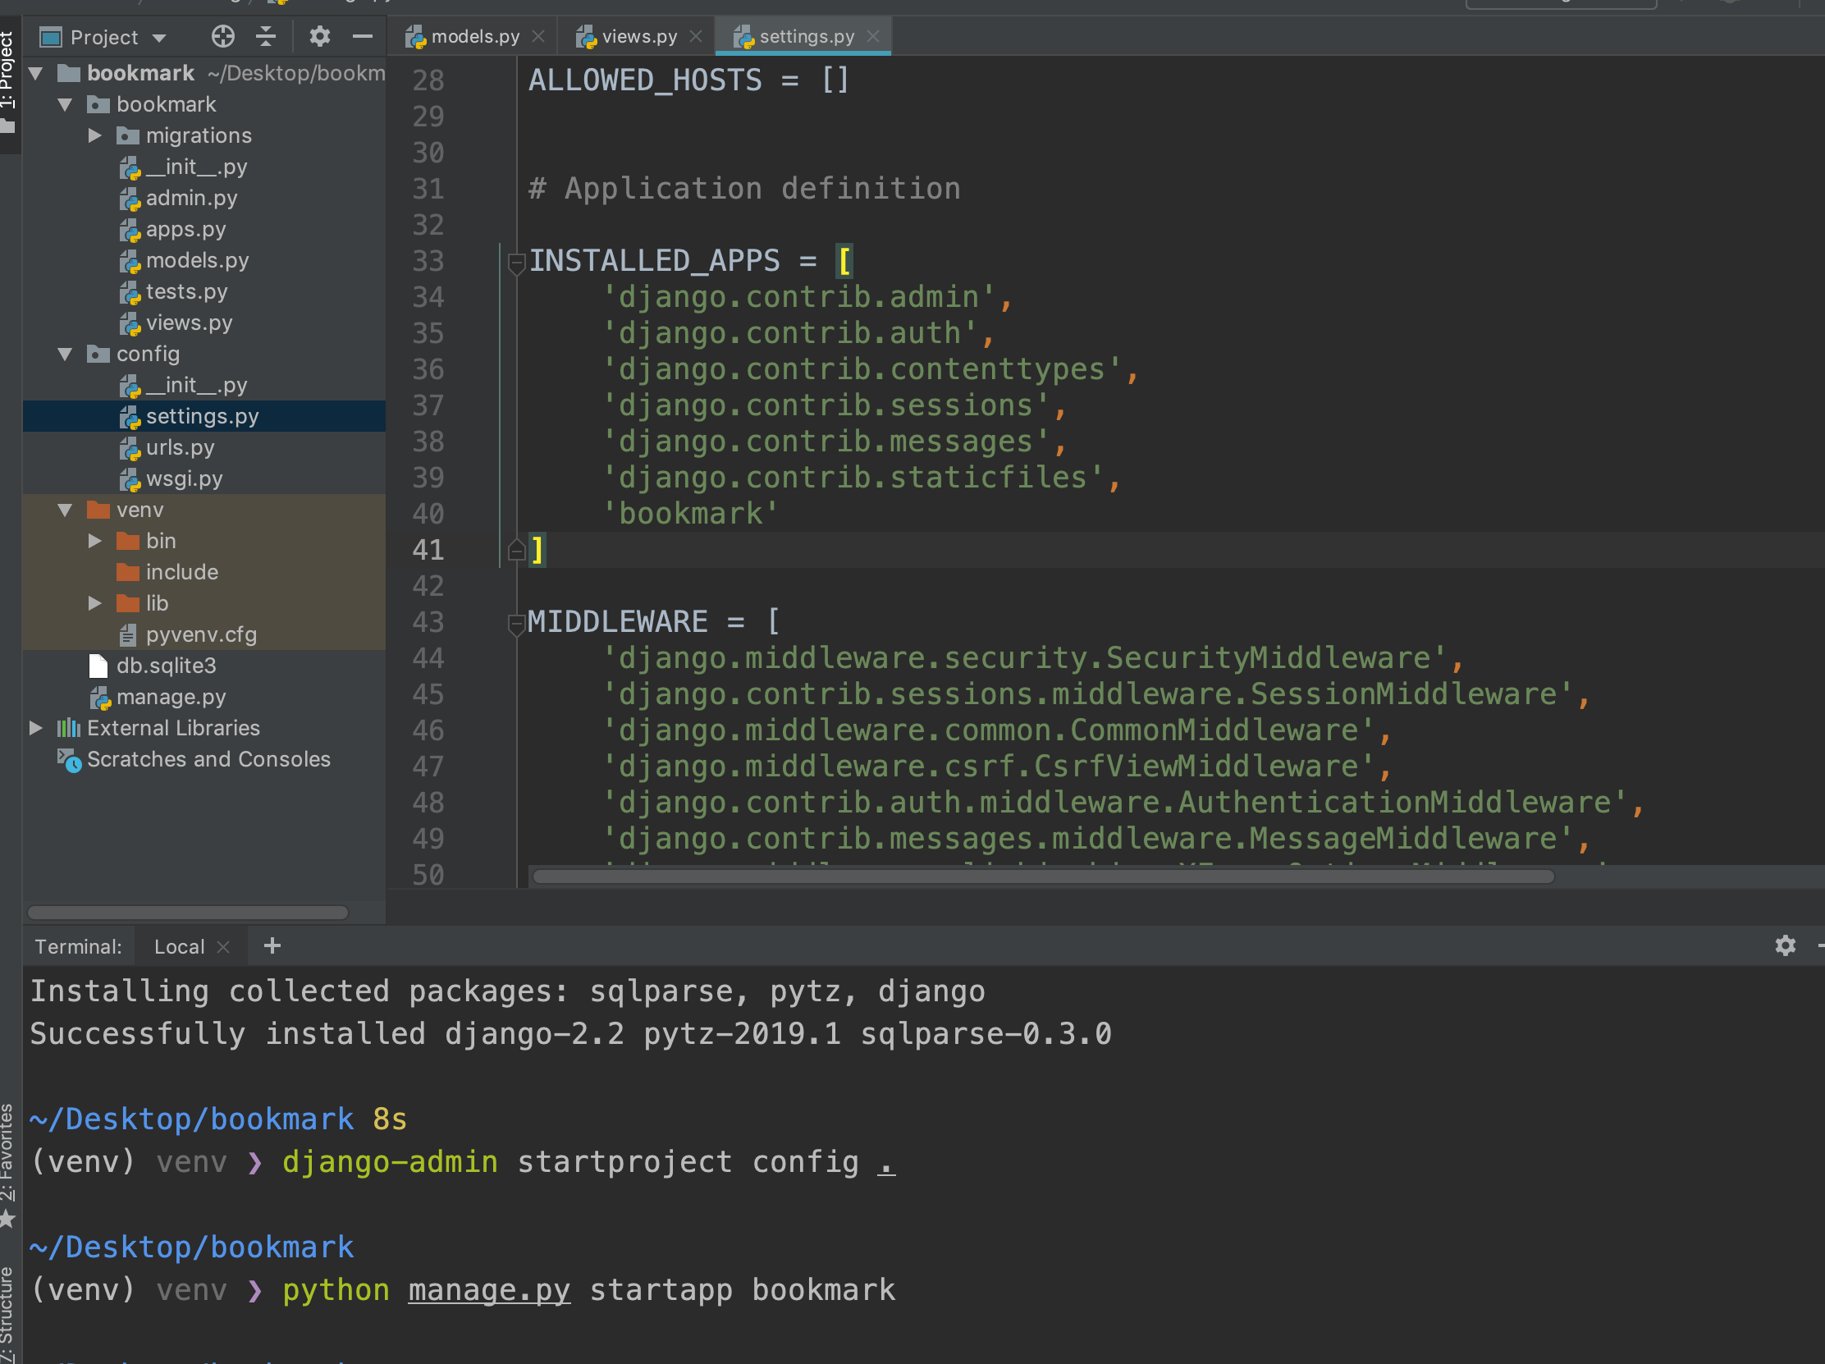
Task: Collapse the inner bookmark app folder
Action: click(65, 105)
